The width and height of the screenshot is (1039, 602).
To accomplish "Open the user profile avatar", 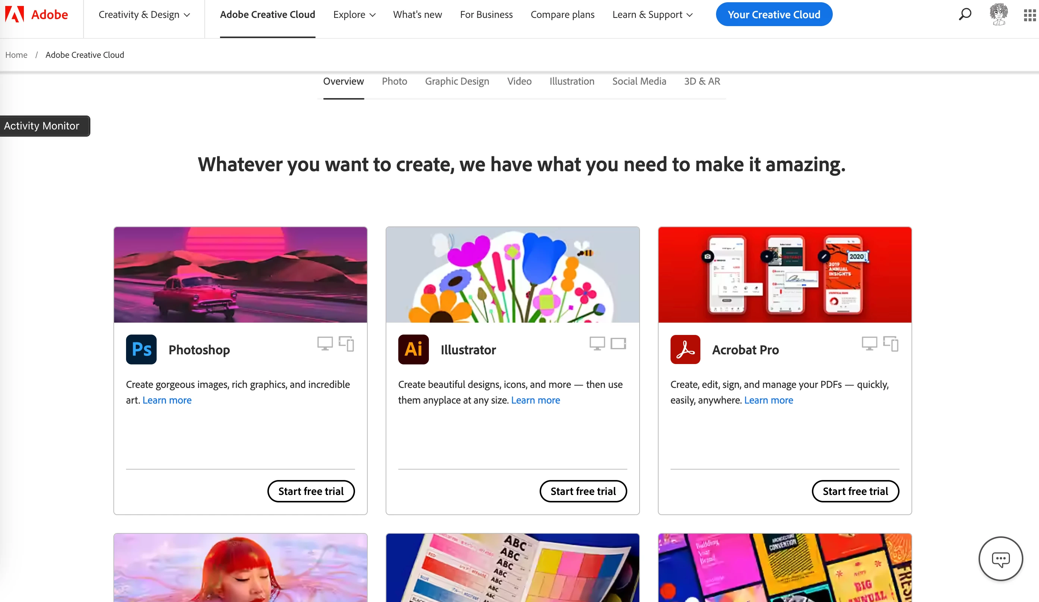I will point(998,15).
